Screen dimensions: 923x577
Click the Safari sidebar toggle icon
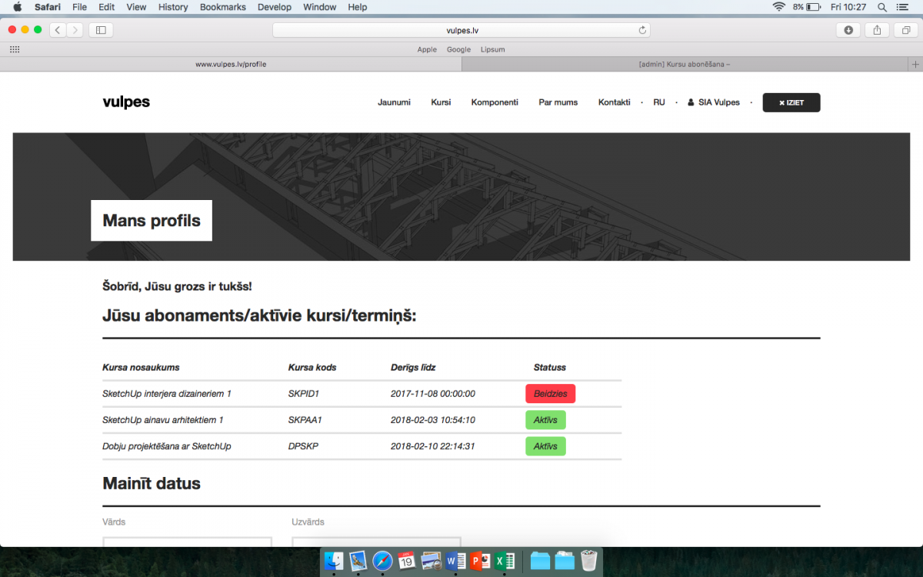(101, 30)
